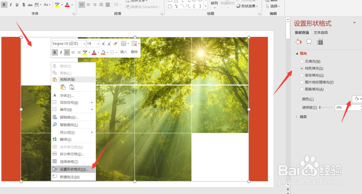
Task: Apply Strikethrough (abc) from the ribbon
Action: tap(30, 5)
